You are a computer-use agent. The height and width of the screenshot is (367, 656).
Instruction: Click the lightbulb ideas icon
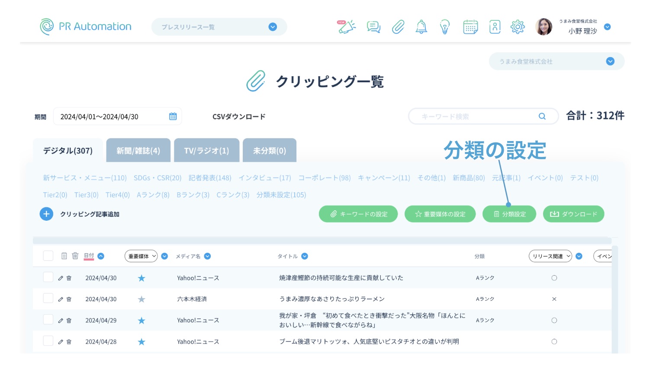click(x=444, y=27)
